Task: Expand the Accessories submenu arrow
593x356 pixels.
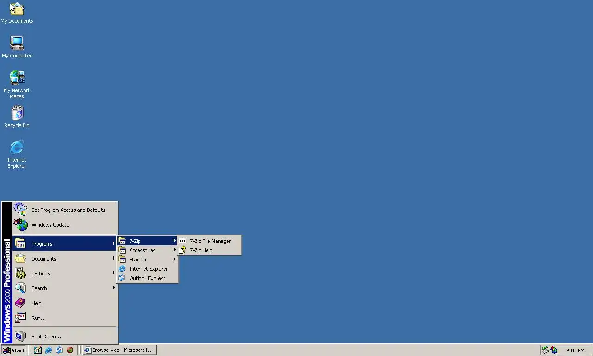Action: (175, 250)
